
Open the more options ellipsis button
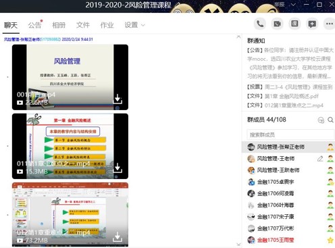coord(330,24)
